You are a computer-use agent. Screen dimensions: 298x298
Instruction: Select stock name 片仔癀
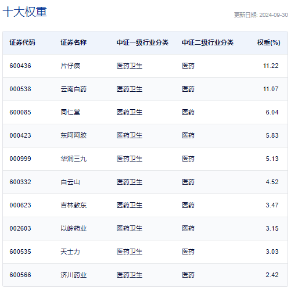coord(70,66)
